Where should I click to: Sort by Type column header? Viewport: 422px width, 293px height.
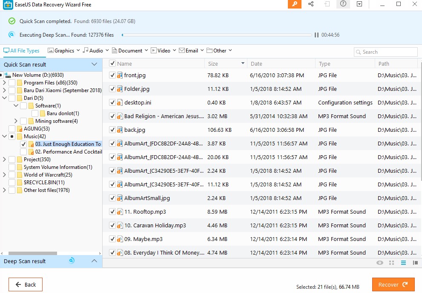pyautogui.click(x=345, y=64)
